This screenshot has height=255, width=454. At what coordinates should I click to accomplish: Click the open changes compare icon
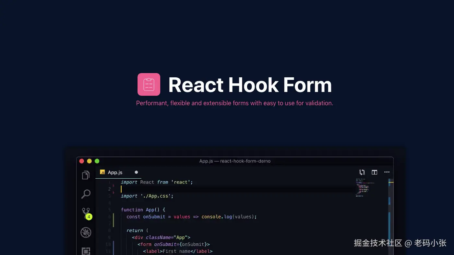pyautogui.click(x=362, y=172)
